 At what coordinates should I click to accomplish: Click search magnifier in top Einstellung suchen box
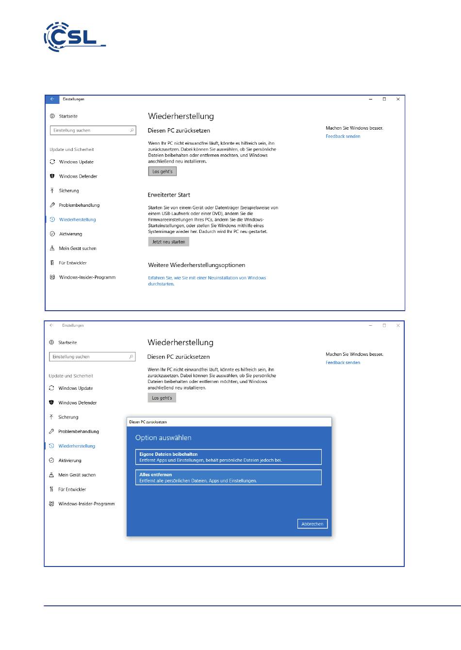point(132,131)
